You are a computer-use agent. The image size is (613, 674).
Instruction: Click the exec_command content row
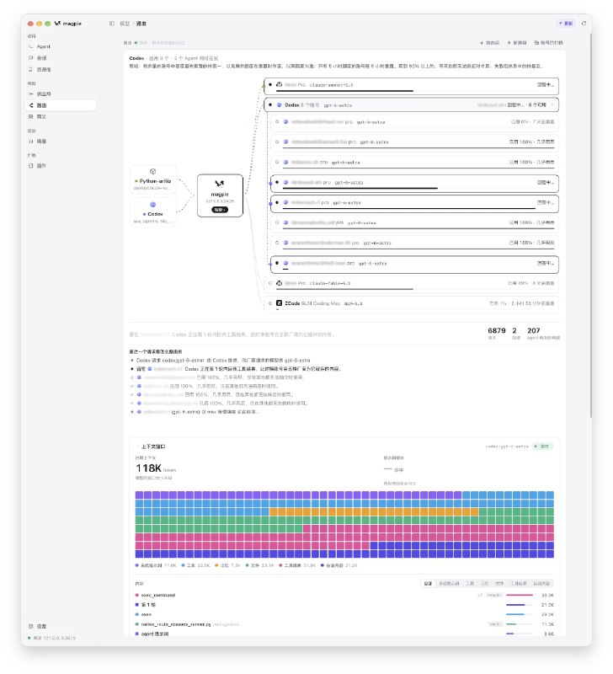(344, 596)
